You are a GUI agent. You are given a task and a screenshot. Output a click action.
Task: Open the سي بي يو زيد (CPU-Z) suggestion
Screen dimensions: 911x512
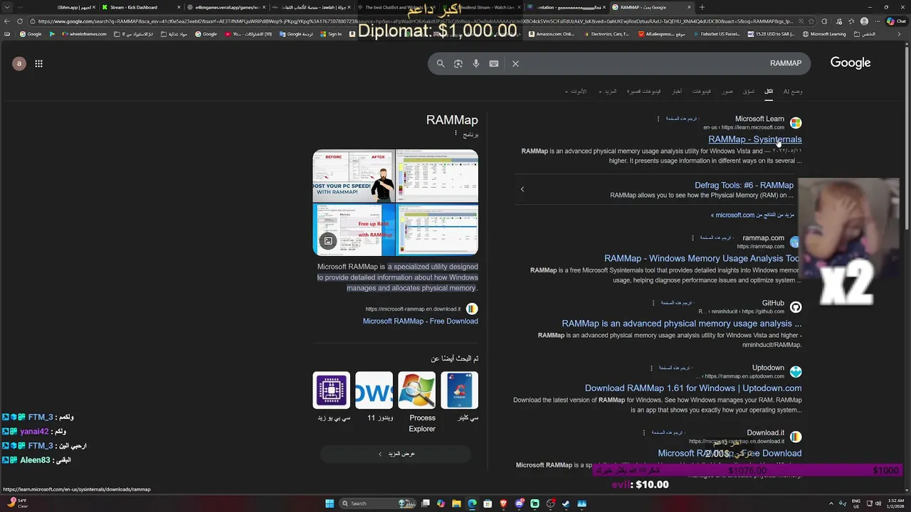[x=331, y=398]
